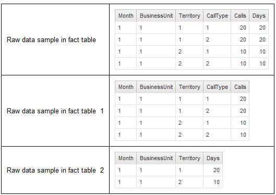The image size is (276, 195).
Task: Click Territory header in fact table 1
Action: pyautogui.click(x=189, y=87)
